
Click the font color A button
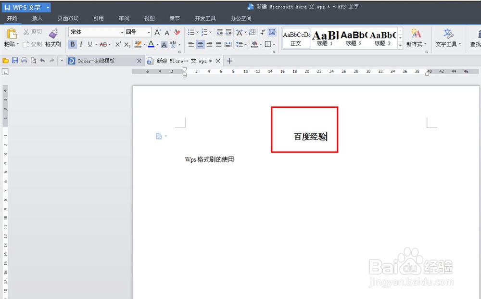(151, 44)
